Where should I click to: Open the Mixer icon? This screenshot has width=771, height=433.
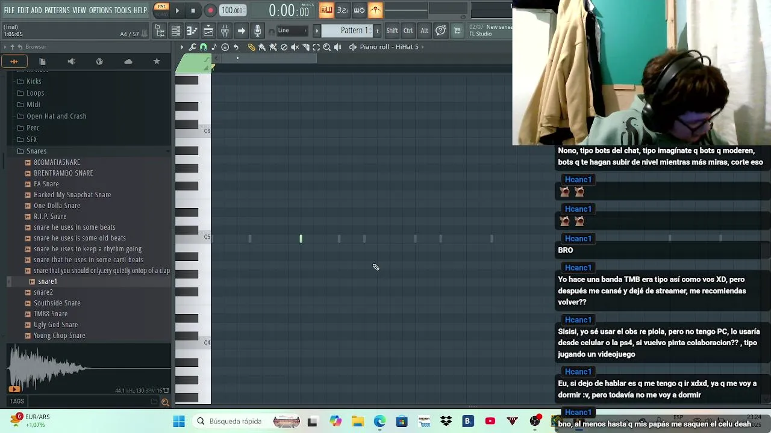pyautogui.click(x=225, y=31)
